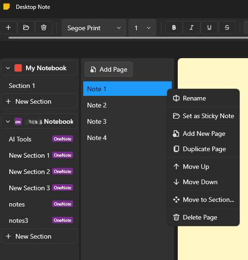The height and width of the screenshot is (260, 248).
Task: Choose Move Up from context menu
Action: [203, 167]
